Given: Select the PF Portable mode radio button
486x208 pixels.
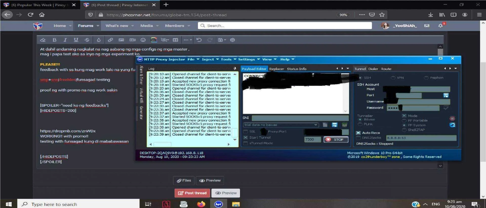Looking at the screenshot, I should pyautogui.click(x=404, y=121).
